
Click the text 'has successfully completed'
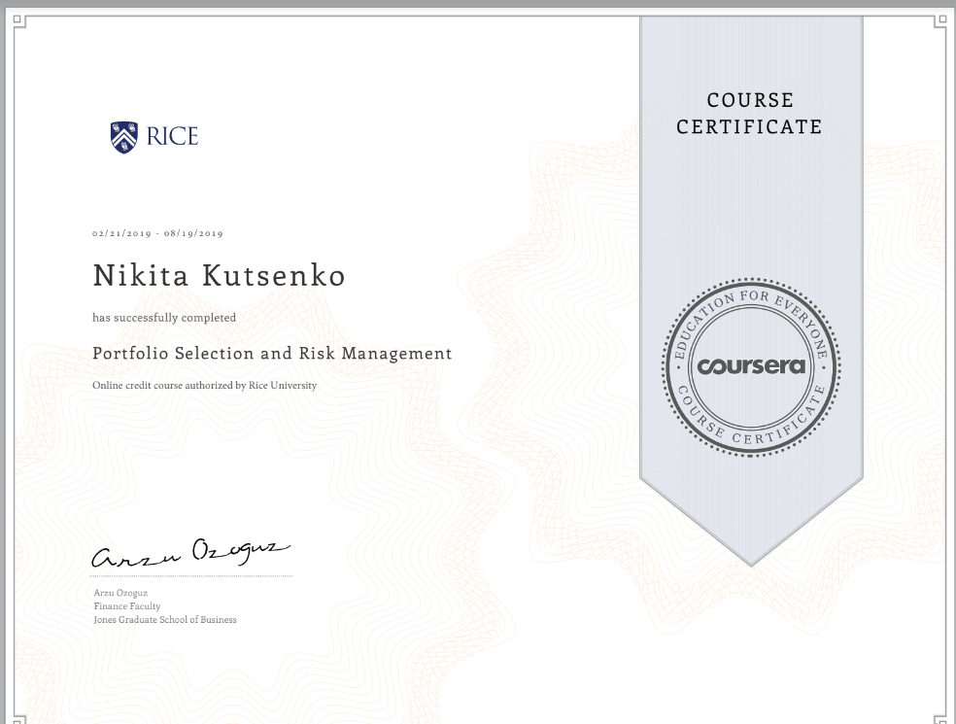coord(164,318)
